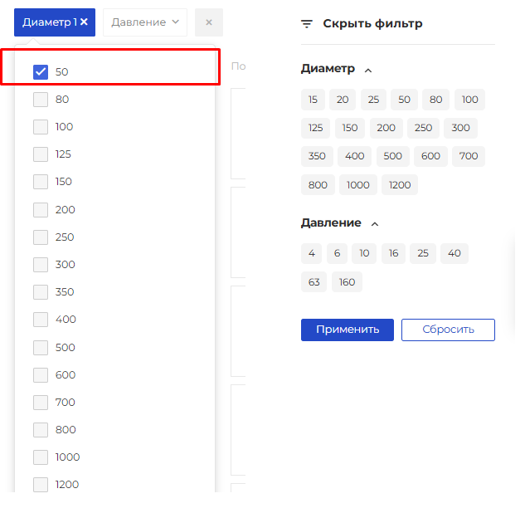This screenshot has height=513, width=525.
Task: Select diameter chip 350 in filter panel
Action: click(317, 157)
